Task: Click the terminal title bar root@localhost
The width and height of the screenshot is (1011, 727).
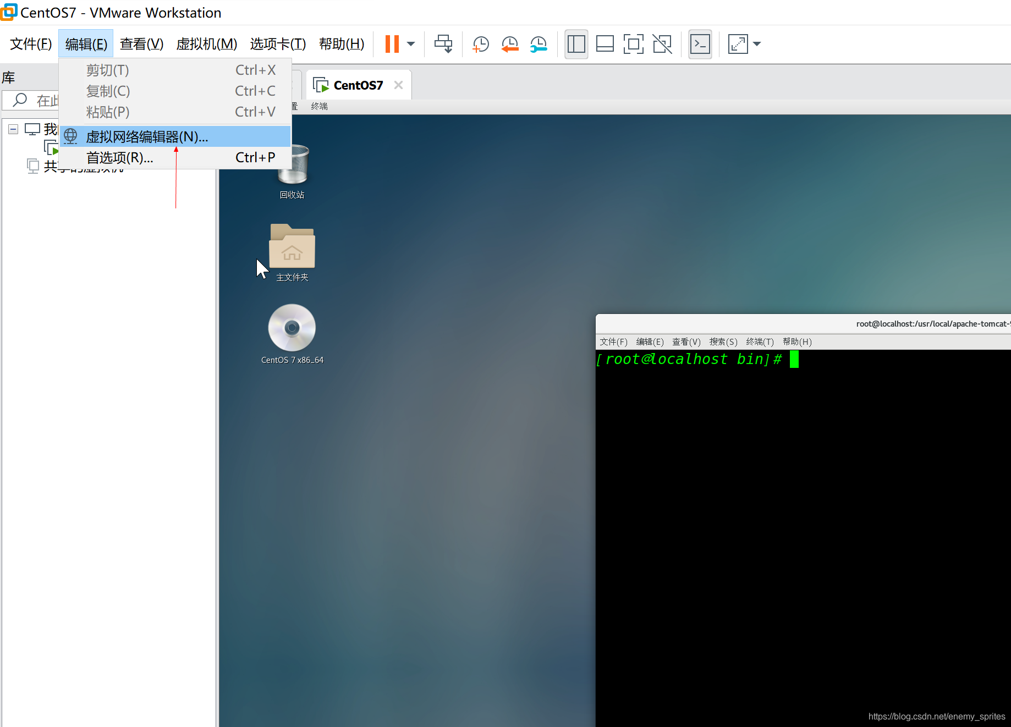Action: tap(803, 324)
